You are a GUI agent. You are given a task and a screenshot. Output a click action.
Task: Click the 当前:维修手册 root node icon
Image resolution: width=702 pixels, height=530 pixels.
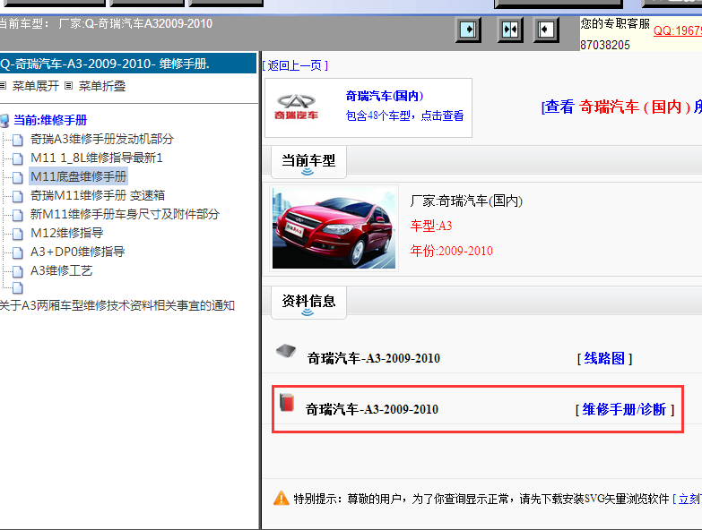point(4,120)
